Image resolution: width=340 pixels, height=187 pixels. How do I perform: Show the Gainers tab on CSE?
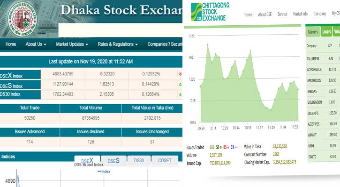(312, 32)
